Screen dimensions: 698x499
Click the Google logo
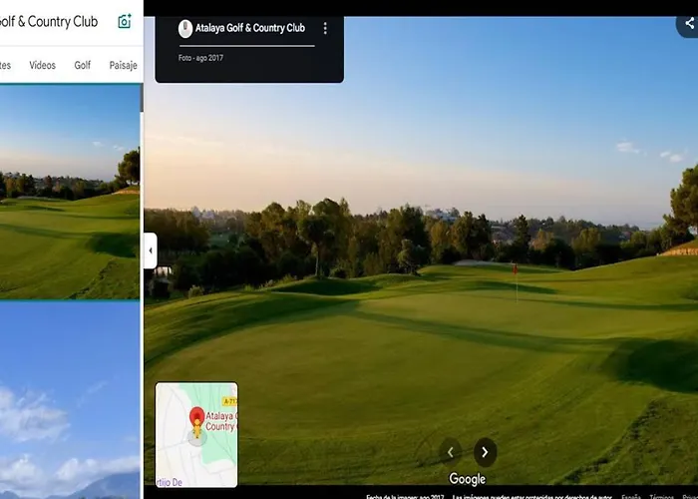tap(467, 479)
